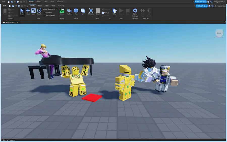Screen dimensions: 227x142
Task: Expand the arrow under Material
Action: click(x=91, y=16)
